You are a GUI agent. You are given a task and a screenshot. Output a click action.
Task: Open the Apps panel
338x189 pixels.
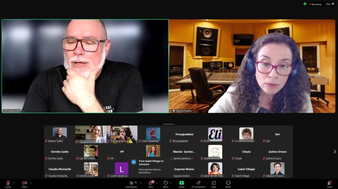(x=214, y=184)
